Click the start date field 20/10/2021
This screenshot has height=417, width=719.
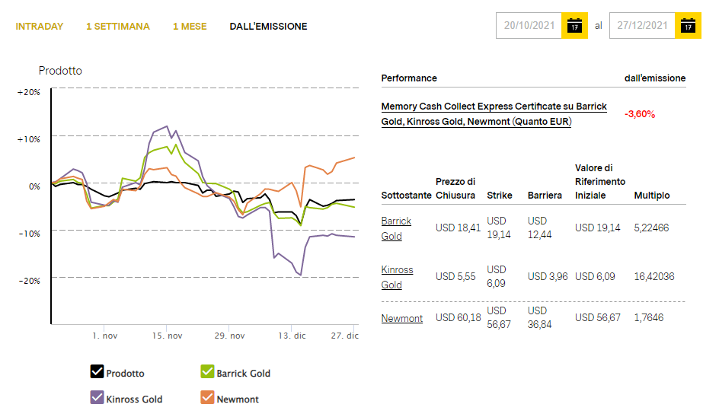coord(529,26)
